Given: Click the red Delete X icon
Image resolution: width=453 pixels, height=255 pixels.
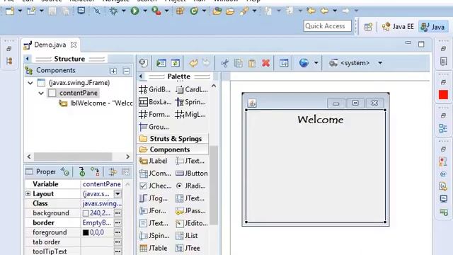Looking at the screenshot, I should point(266,63).
